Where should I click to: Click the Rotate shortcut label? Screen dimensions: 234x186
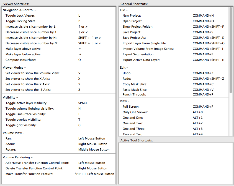coord(11,149)
